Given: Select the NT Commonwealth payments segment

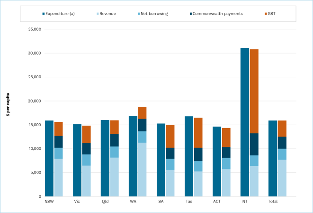Looking at the screenshot, I should coord(254,144).
